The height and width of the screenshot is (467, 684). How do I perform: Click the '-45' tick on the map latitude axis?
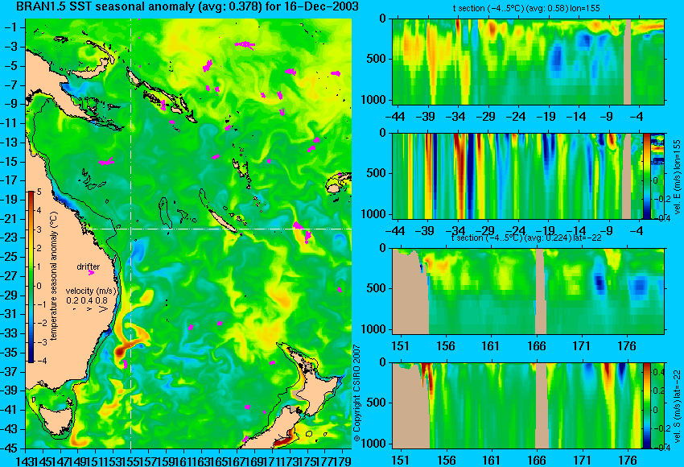tap(9, 448)
